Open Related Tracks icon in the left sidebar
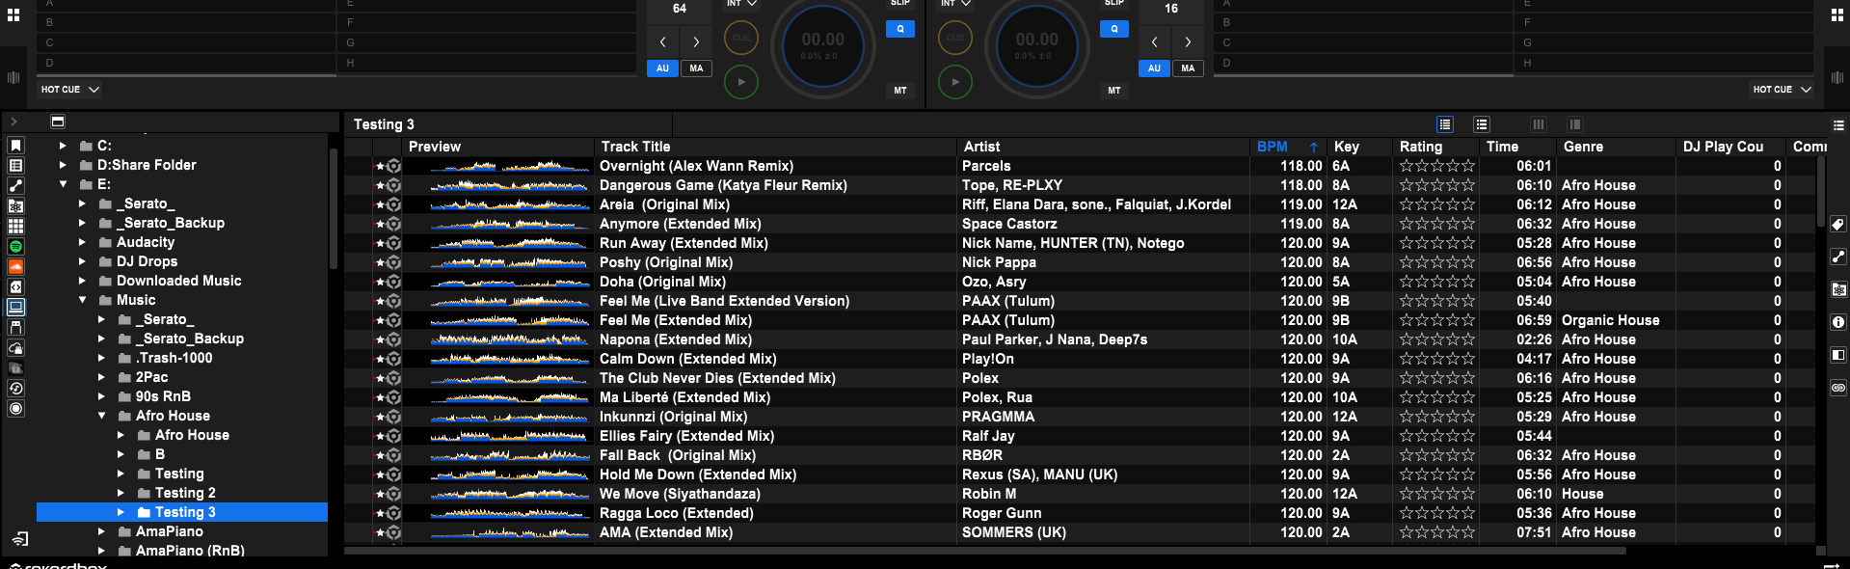 pos(15,186)
